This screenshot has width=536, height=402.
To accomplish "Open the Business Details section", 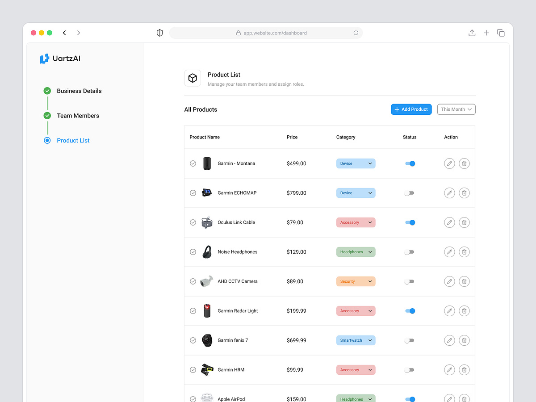I will tap(79, 91).
